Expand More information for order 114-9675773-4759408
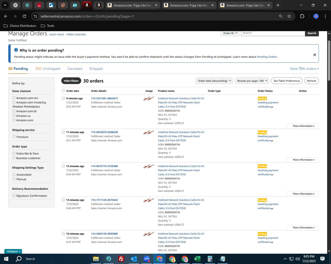 click(303, 194)
